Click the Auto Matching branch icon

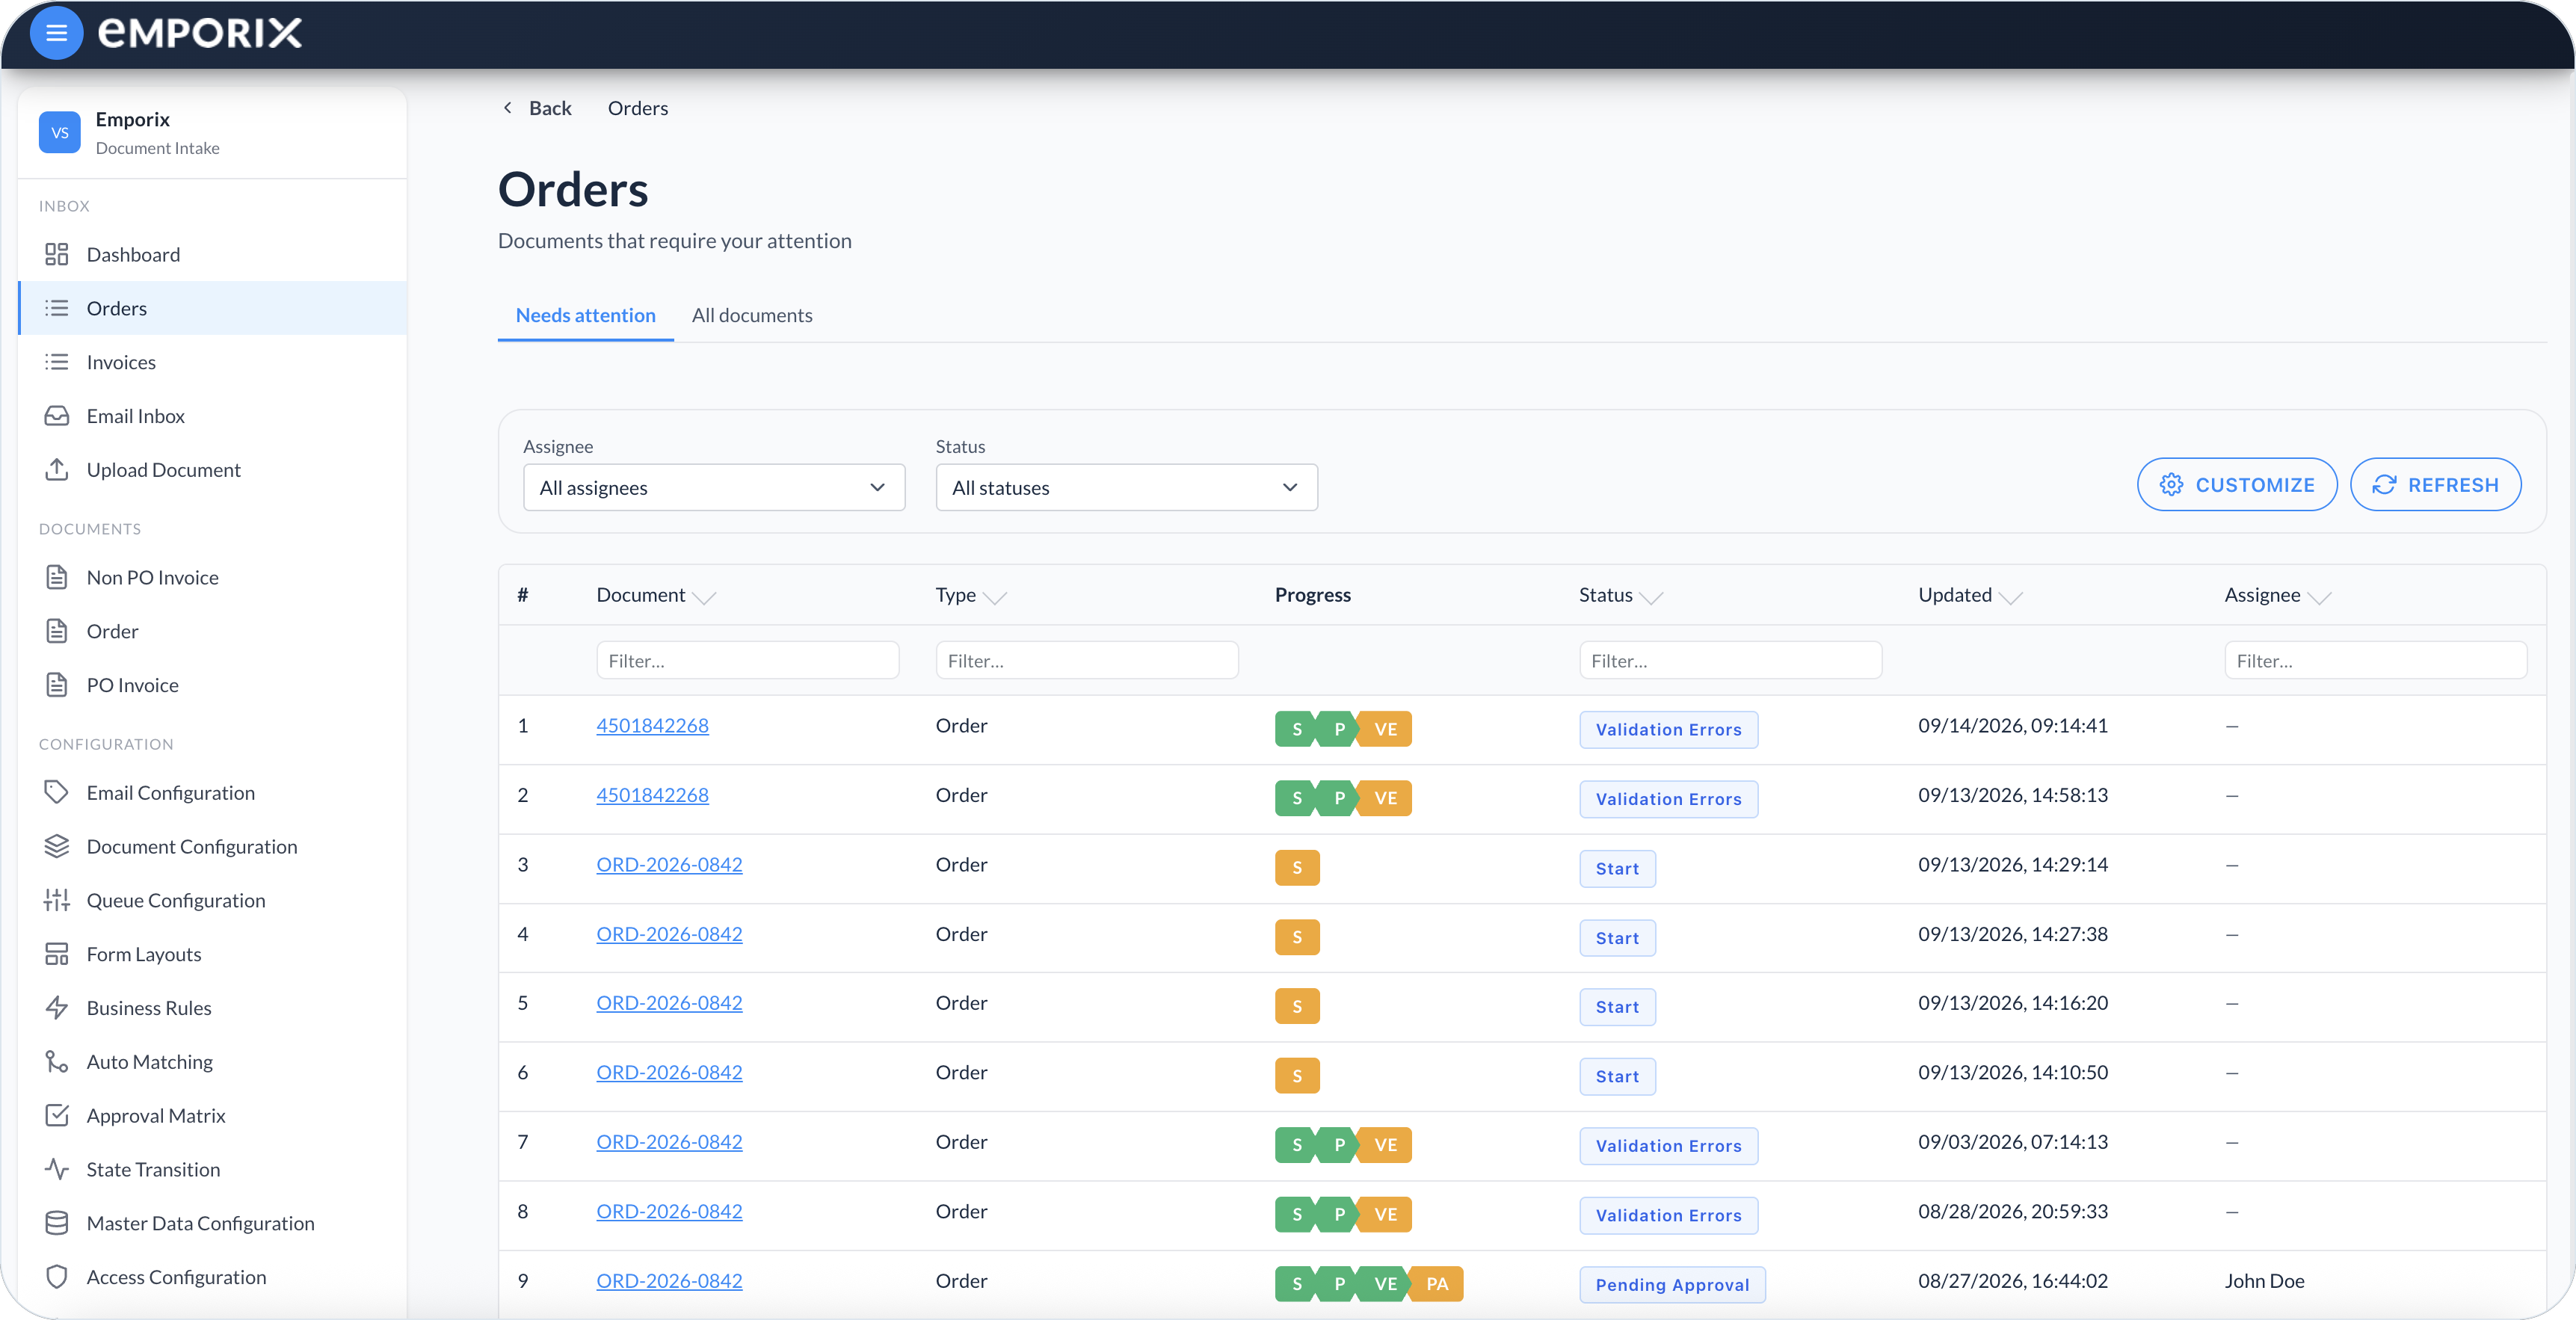[57, 1061]
